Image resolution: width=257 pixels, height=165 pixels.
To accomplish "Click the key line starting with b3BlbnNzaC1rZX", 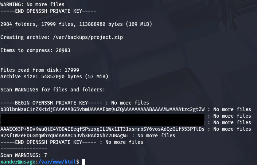I will click(x=102, y=109).
